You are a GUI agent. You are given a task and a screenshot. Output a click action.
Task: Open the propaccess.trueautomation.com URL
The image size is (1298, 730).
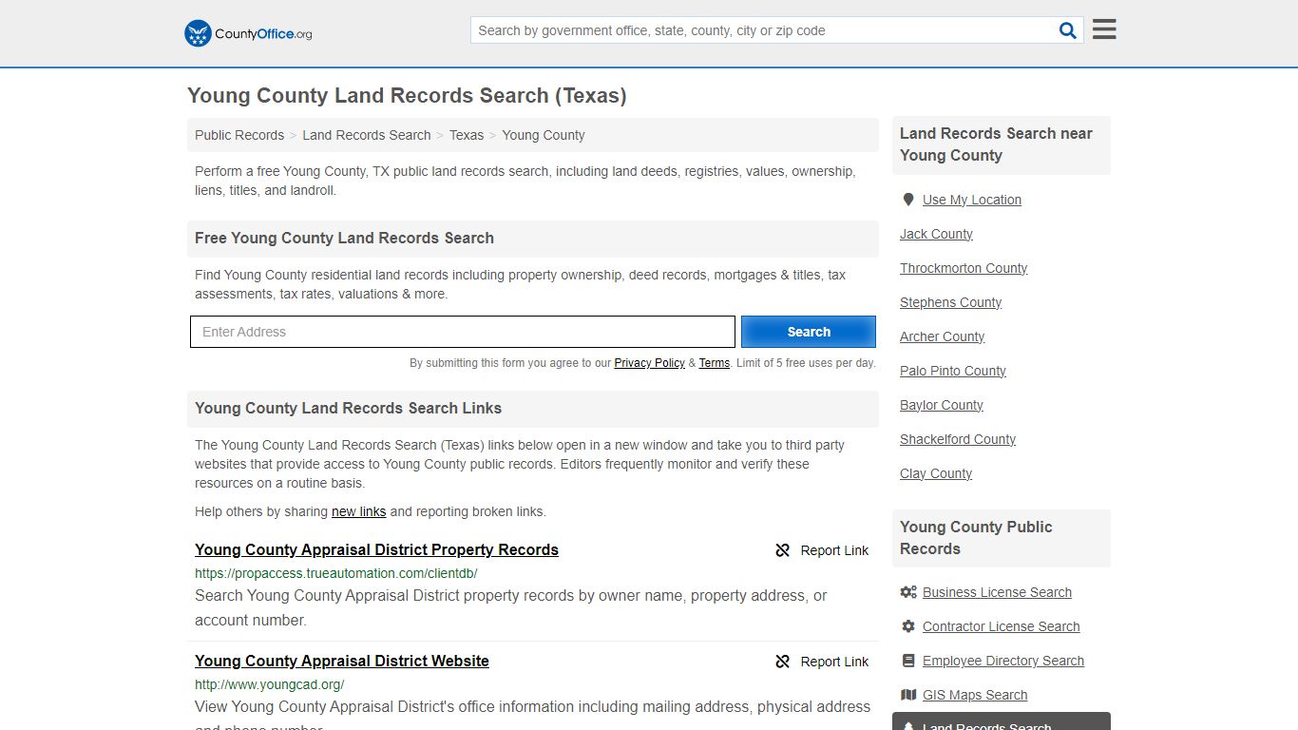coord(336,573)
